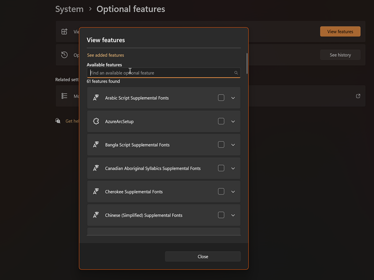Enable the Chinese (Simplified) Supplemental Fonts checkbox

(221, 215)
